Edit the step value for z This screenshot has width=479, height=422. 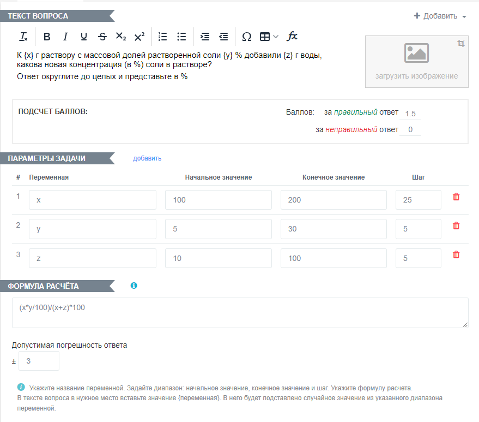418,258
